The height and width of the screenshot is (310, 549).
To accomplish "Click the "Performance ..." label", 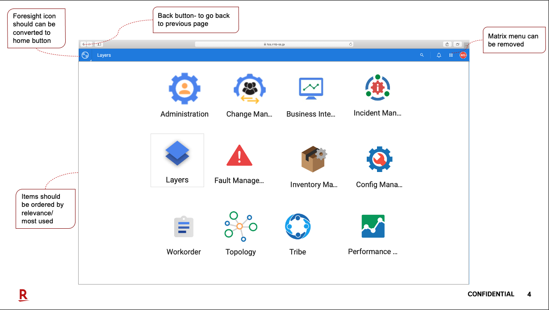I will point(373,251).
